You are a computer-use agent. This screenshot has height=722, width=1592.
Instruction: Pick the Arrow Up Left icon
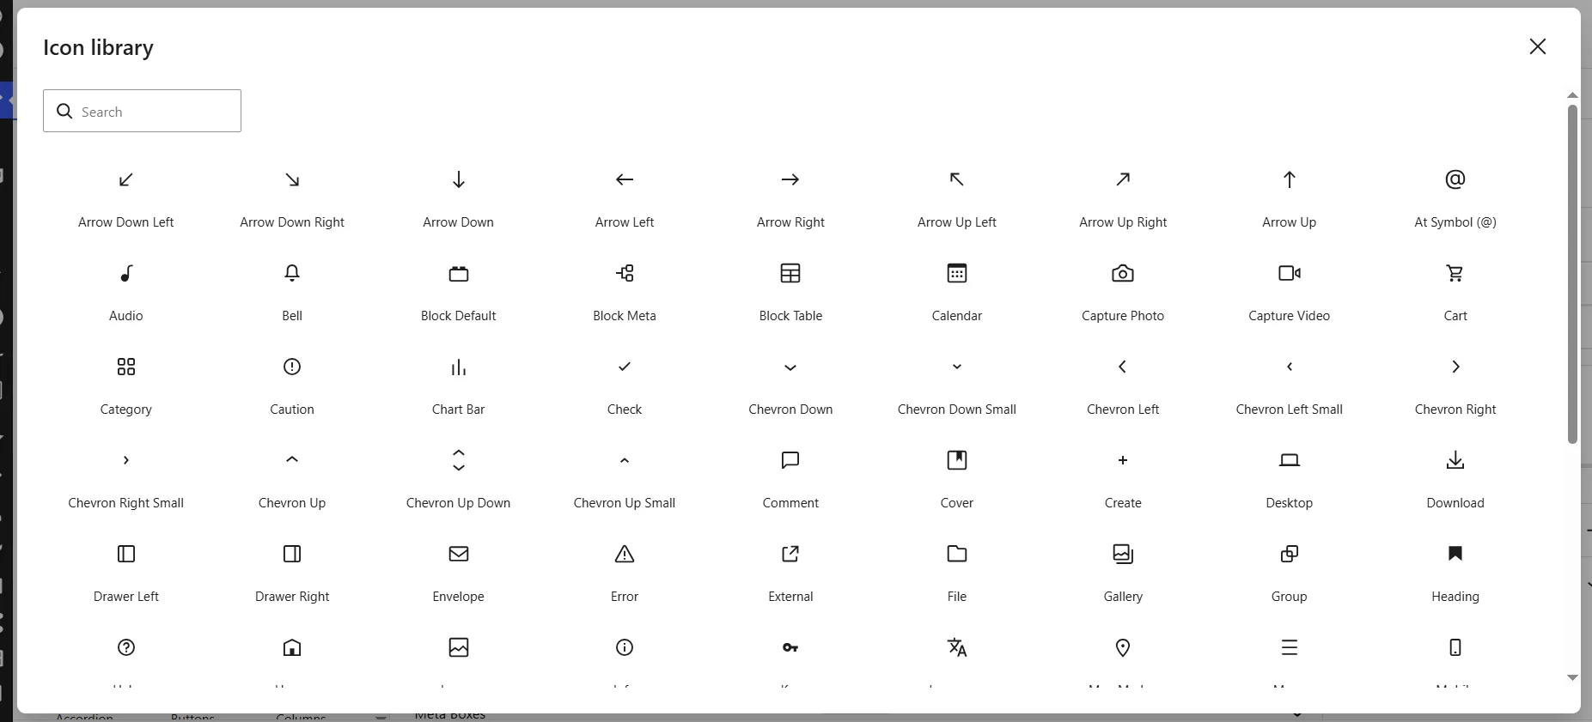(x=957, y=179)
